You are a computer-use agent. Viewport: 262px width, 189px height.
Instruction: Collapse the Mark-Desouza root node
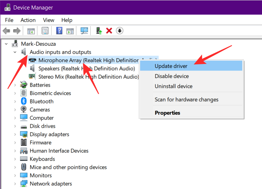6,44
